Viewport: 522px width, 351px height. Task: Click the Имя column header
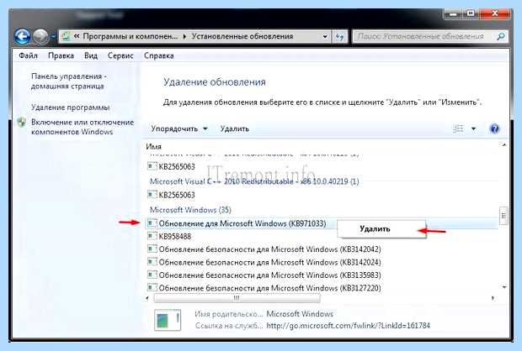153,146
